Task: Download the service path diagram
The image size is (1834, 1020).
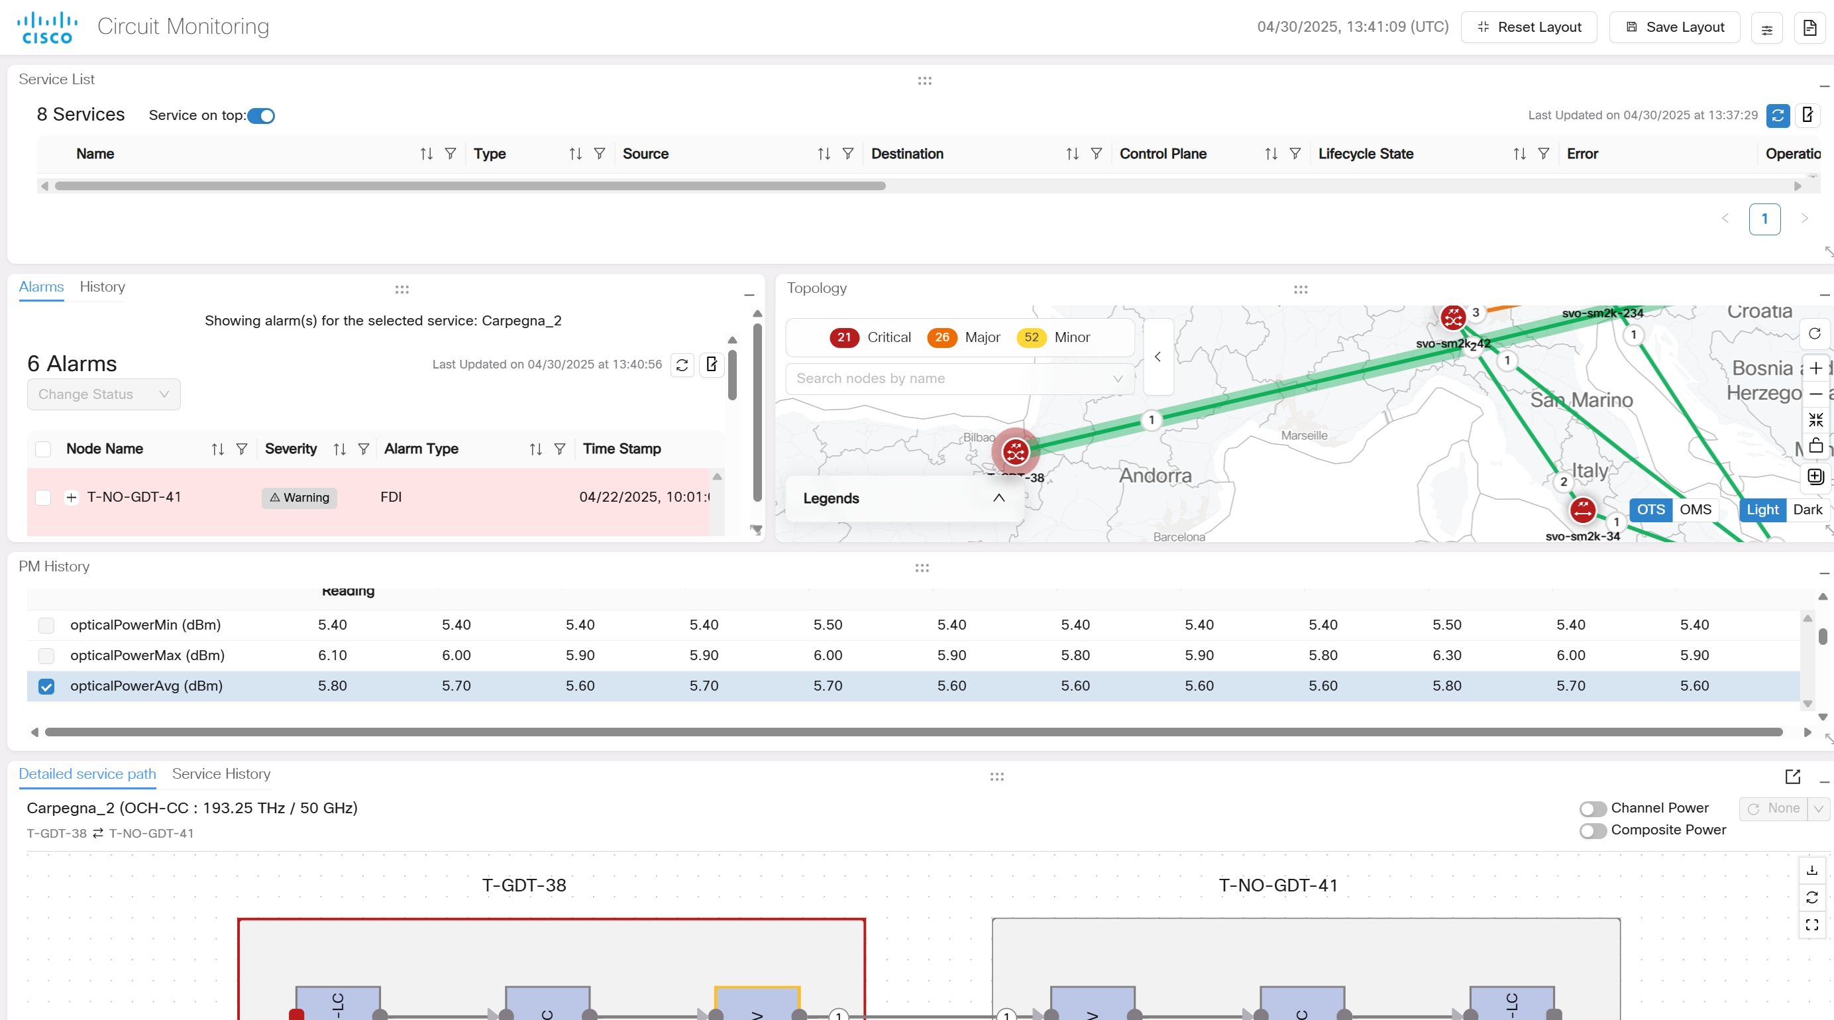Action: (1812, 870)
